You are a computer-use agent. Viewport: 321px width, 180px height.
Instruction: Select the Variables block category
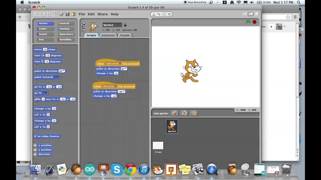pos(66,39)
